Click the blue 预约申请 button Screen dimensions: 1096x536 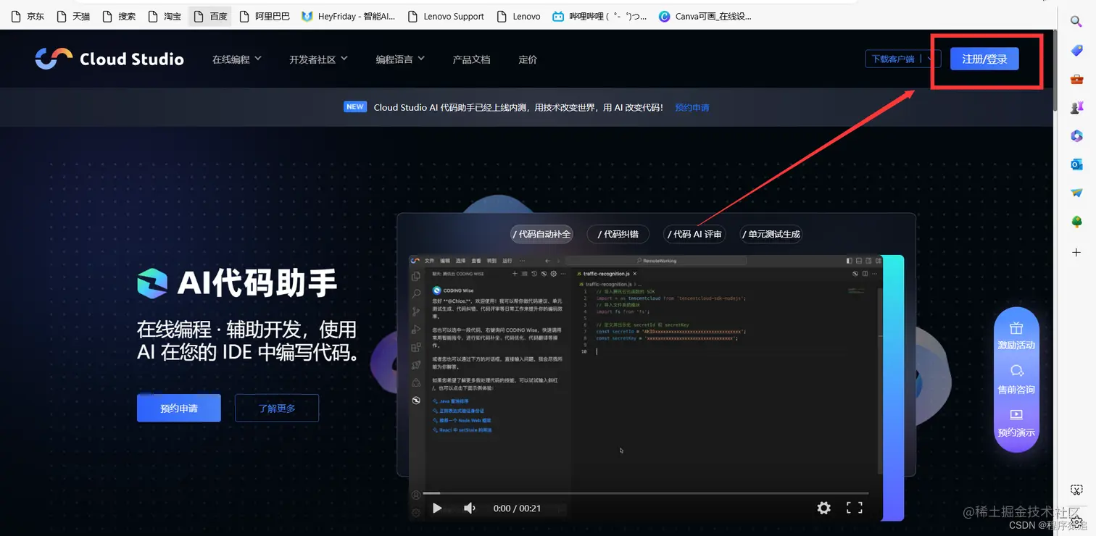point(179,409)
